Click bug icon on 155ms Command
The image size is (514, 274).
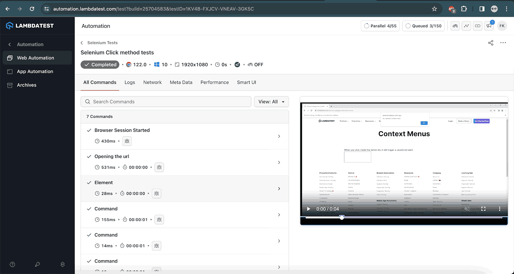tap(159, 220)
